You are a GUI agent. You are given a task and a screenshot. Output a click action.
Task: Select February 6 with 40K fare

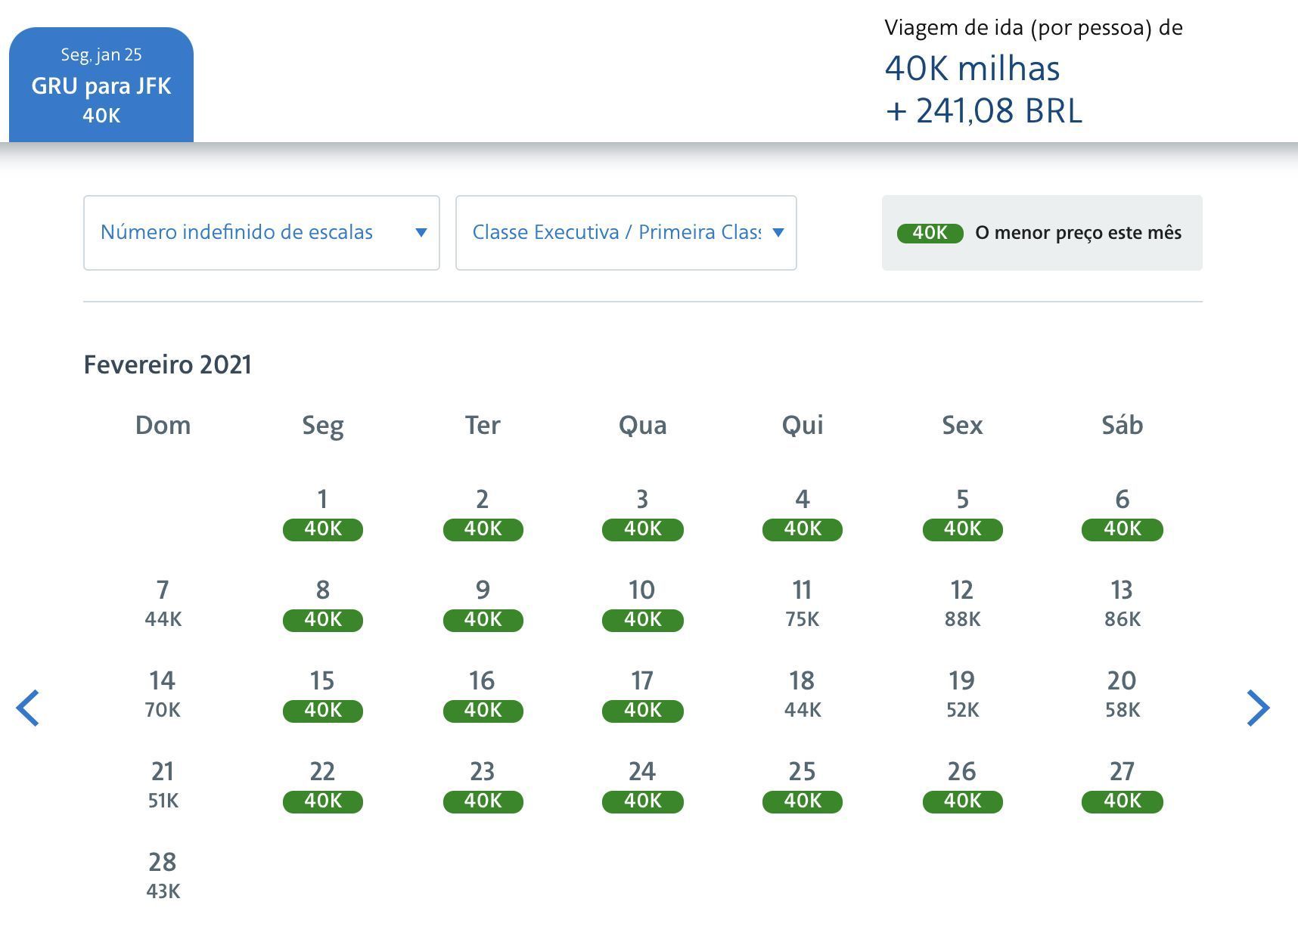pyautogui.click(x=1123, y=514)
